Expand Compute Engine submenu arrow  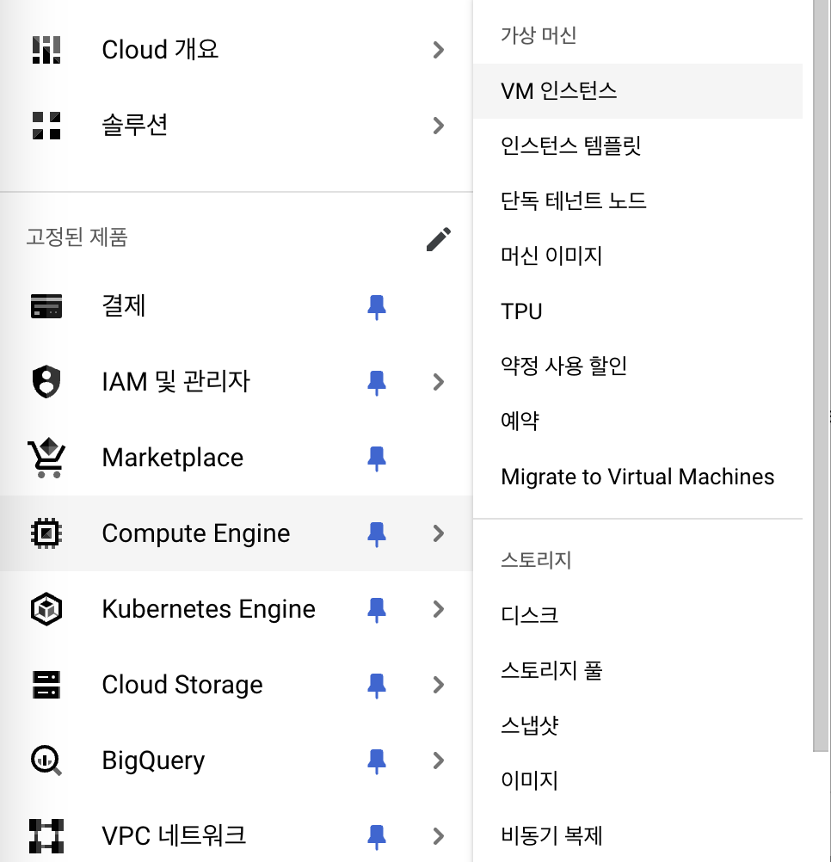(438, 533)
